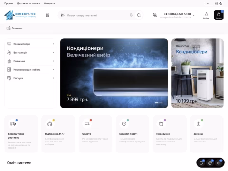
Task: Open the Кондиціонери main banner image
Action: pos(114,73)
